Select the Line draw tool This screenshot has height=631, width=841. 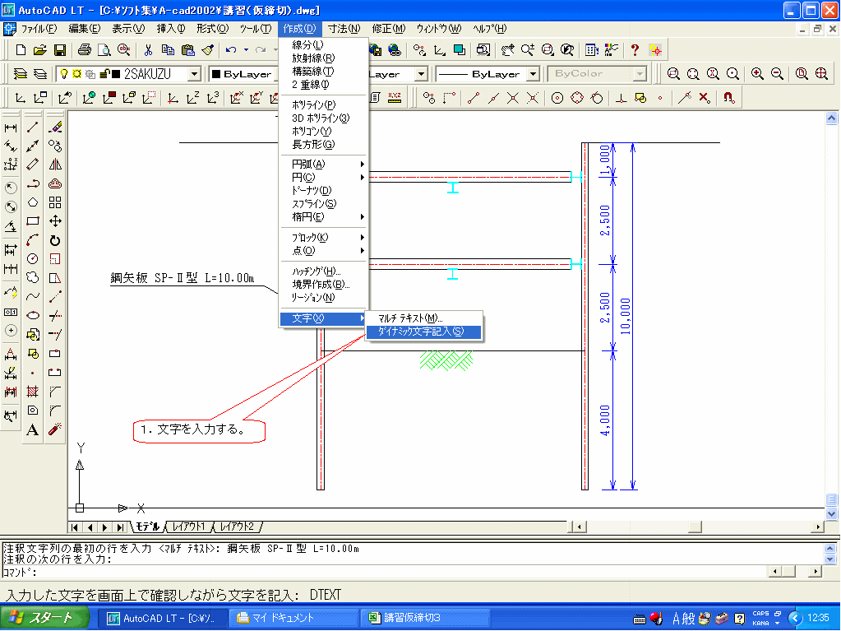tap(33, 128)
